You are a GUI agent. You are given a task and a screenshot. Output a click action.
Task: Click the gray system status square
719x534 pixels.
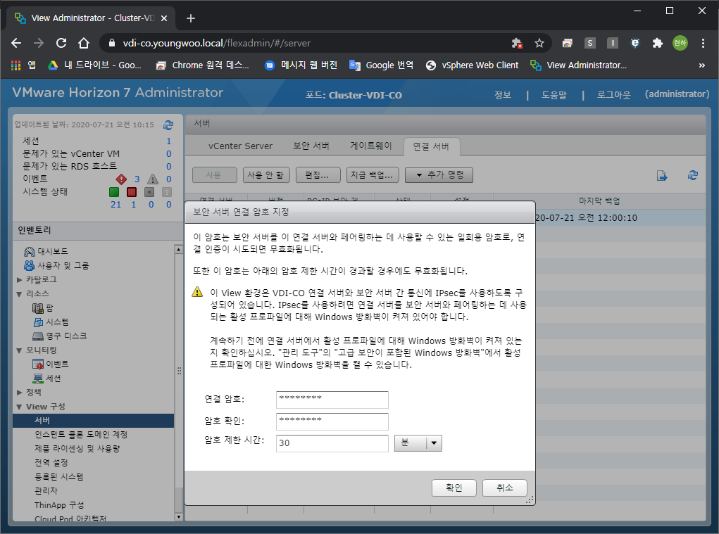149,192
